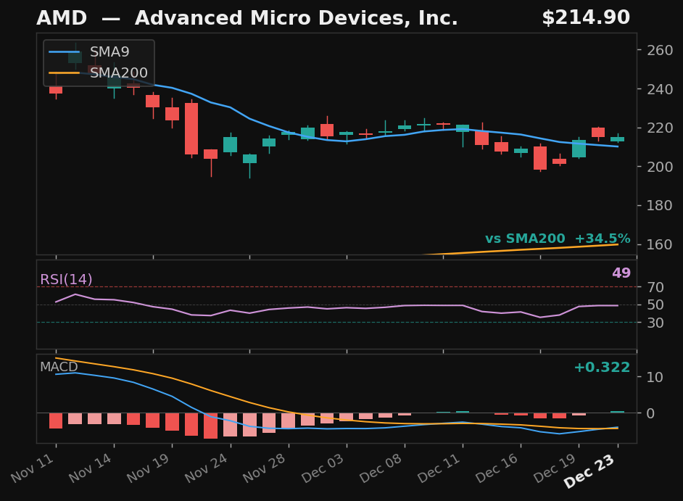Click the 'vs SMA200 +34.5%' annotation
The height and width of the screenshot is (501, 683).
pyautogui.click(x=558, y=239)
